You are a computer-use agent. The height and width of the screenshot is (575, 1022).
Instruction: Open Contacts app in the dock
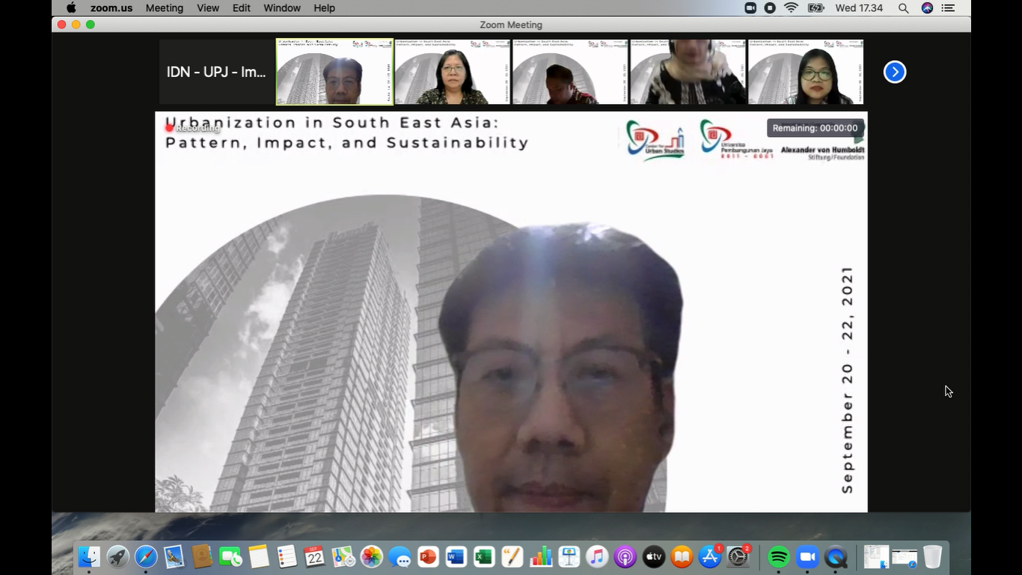click(x=202, y=556)
